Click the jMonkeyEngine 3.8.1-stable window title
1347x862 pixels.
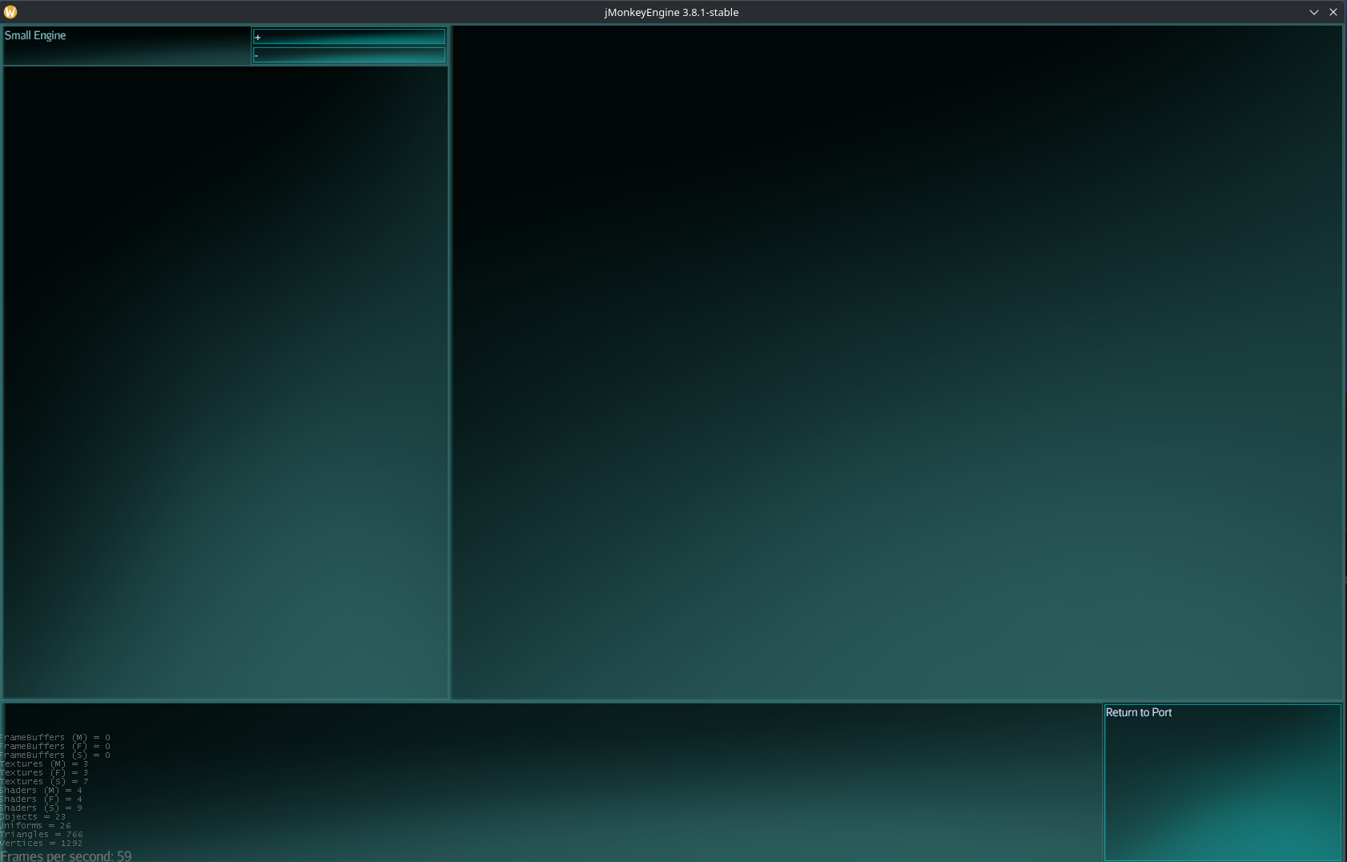tap(671, 12)
